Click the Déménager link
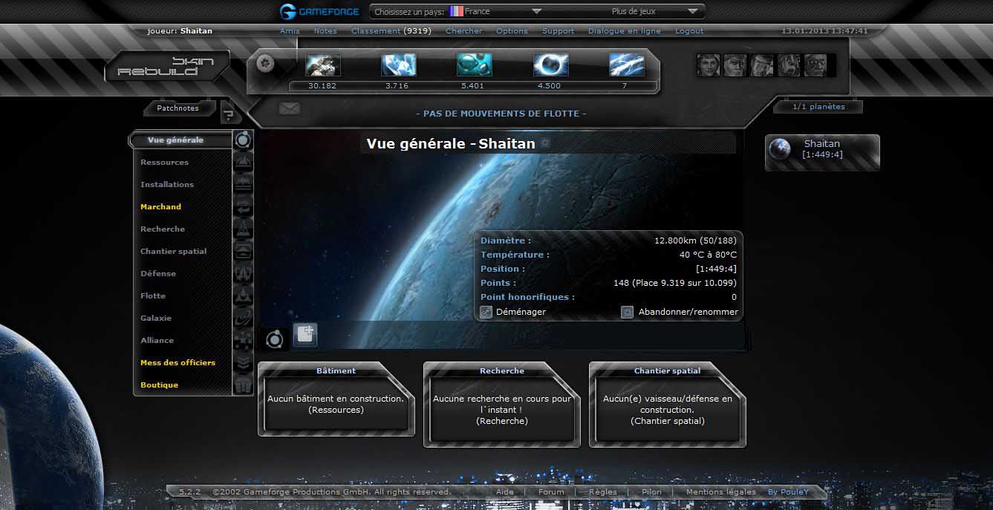Screen dimensions: 993x510 coord(521,312)
